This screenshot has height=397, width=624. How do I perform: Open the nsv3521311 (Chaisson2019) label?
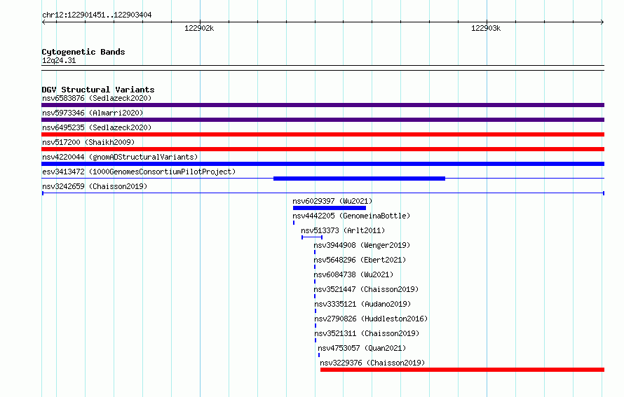367,333
